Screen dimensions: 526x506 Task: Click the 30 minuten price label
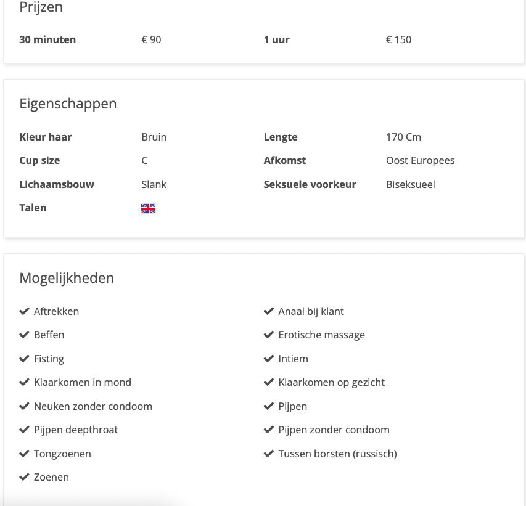47,39
